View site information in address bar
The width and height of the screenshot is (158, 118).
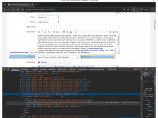(x=23, y=10)
